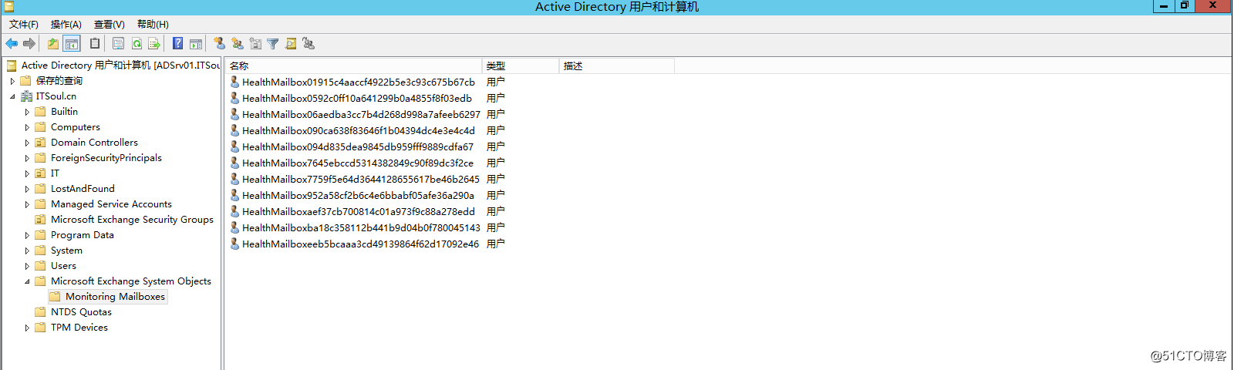Image resolution: width=1234 pixels, height=370 pixels.
Task: Collapse the ITSoul.cn domain node
Action: (12, 96)
